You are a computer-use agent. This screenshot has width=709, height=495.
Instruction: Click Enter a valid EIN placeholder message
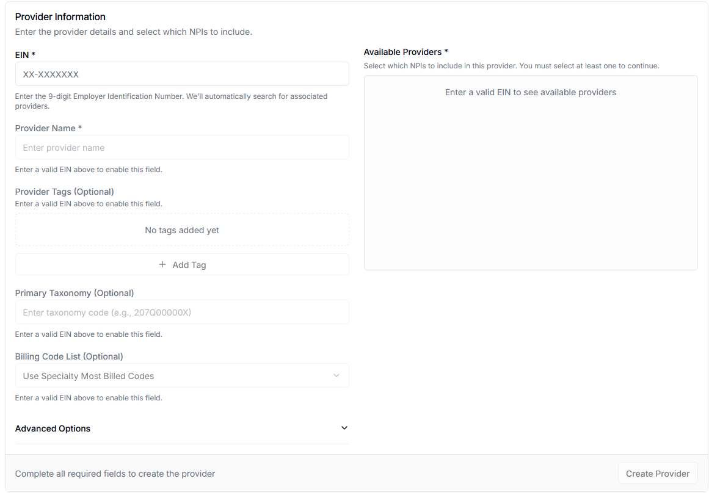coord(531,92)
